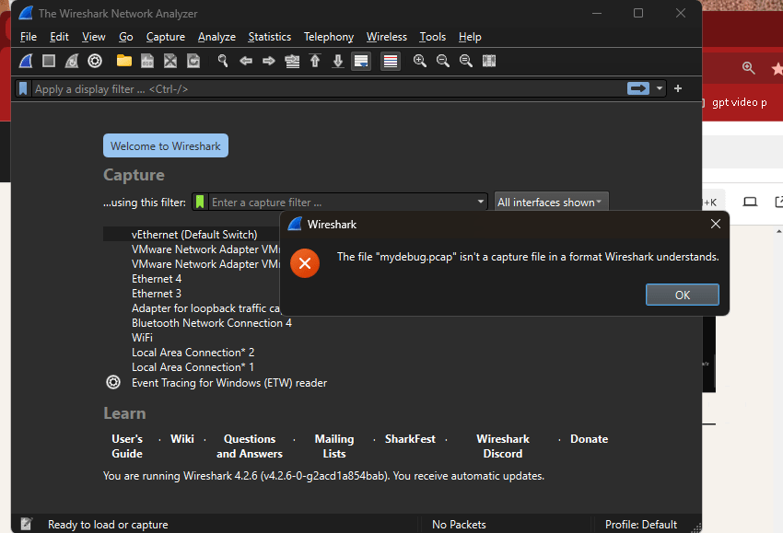Close this capture file icon
Image resolution: width=783 pixels, height=533 pixels.
(x=170, y=61)
